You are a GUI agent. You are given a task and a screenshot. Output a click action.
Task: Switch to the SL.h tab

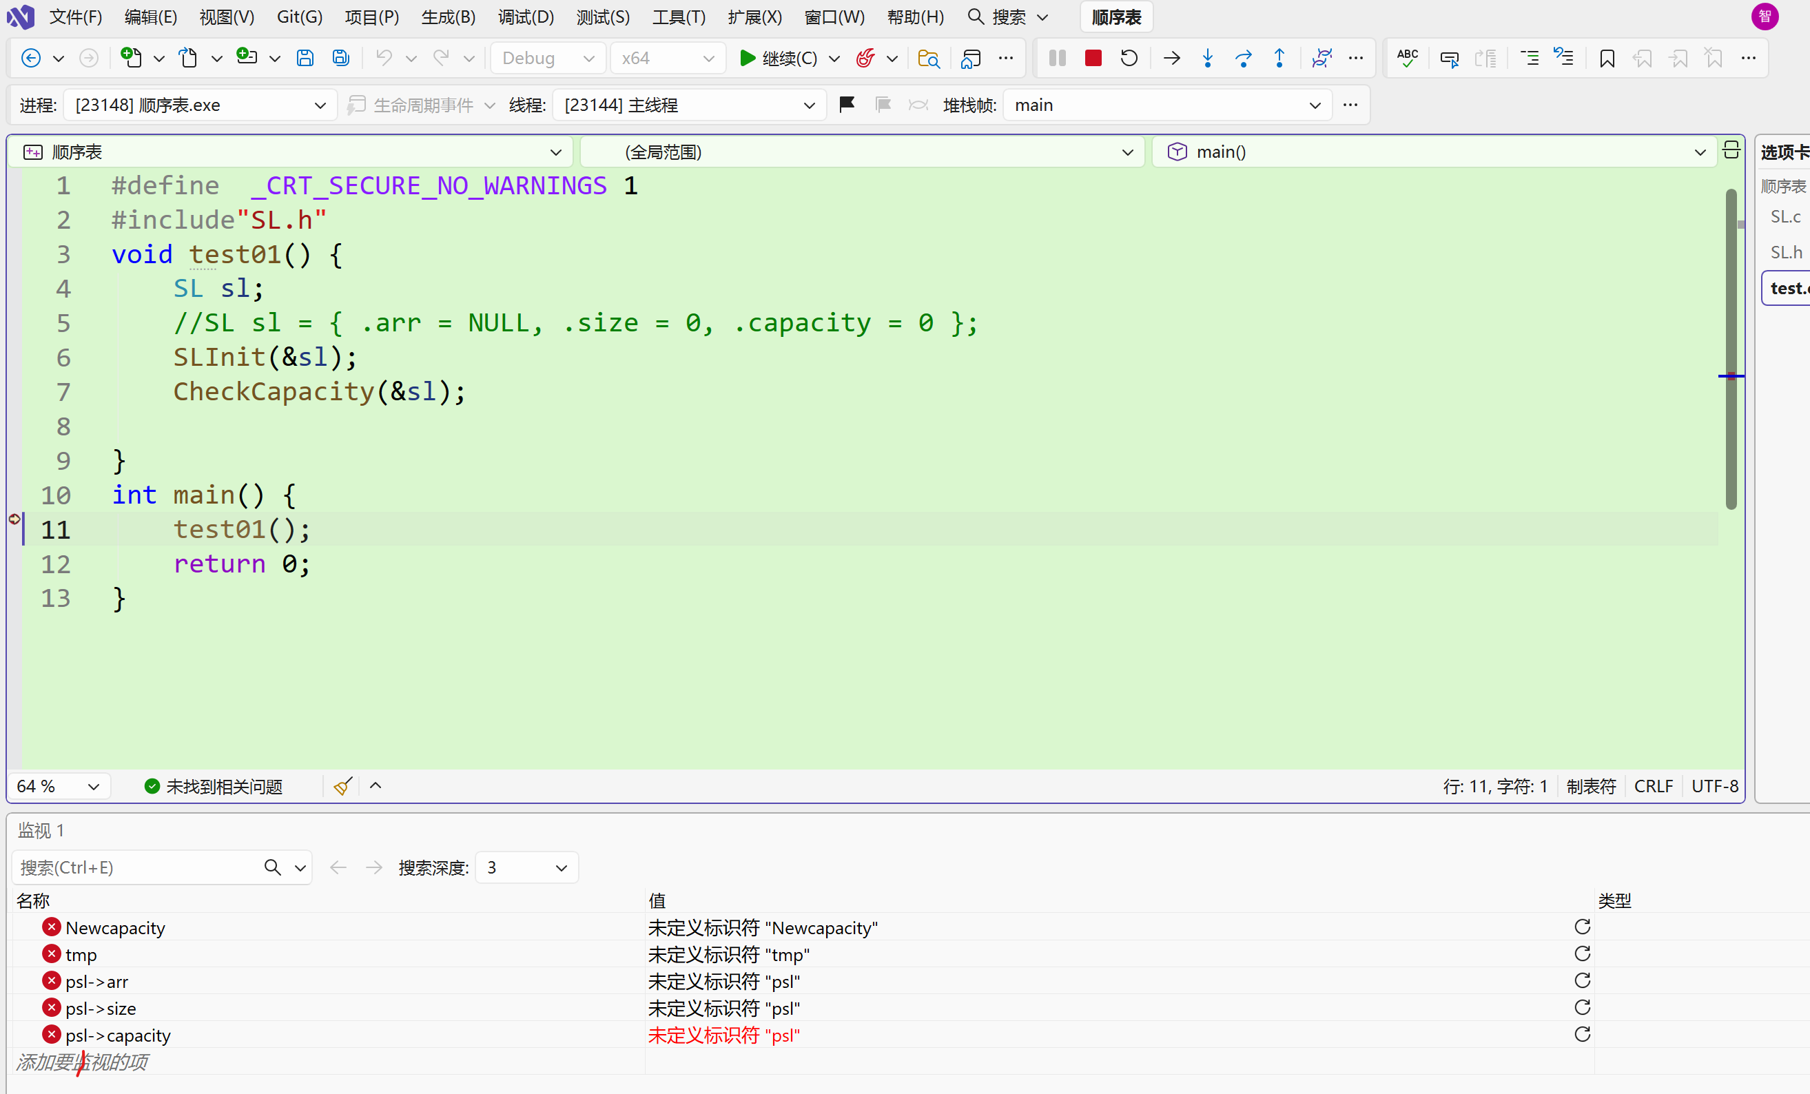click(x=1785, y=252)
